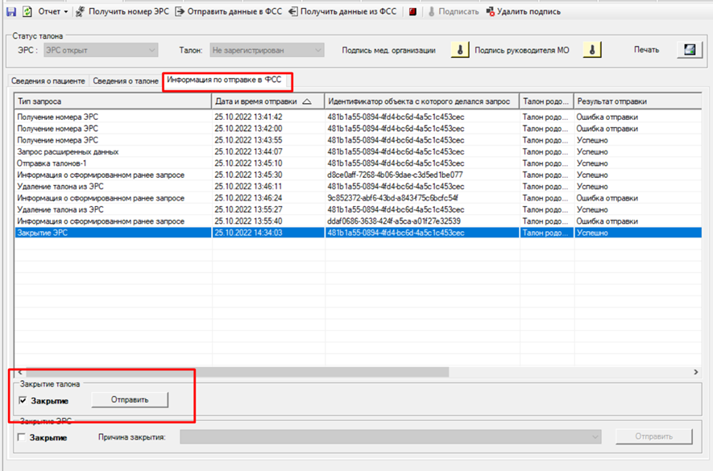Sort by Дата и время отправки column

(x=268, y=101)
